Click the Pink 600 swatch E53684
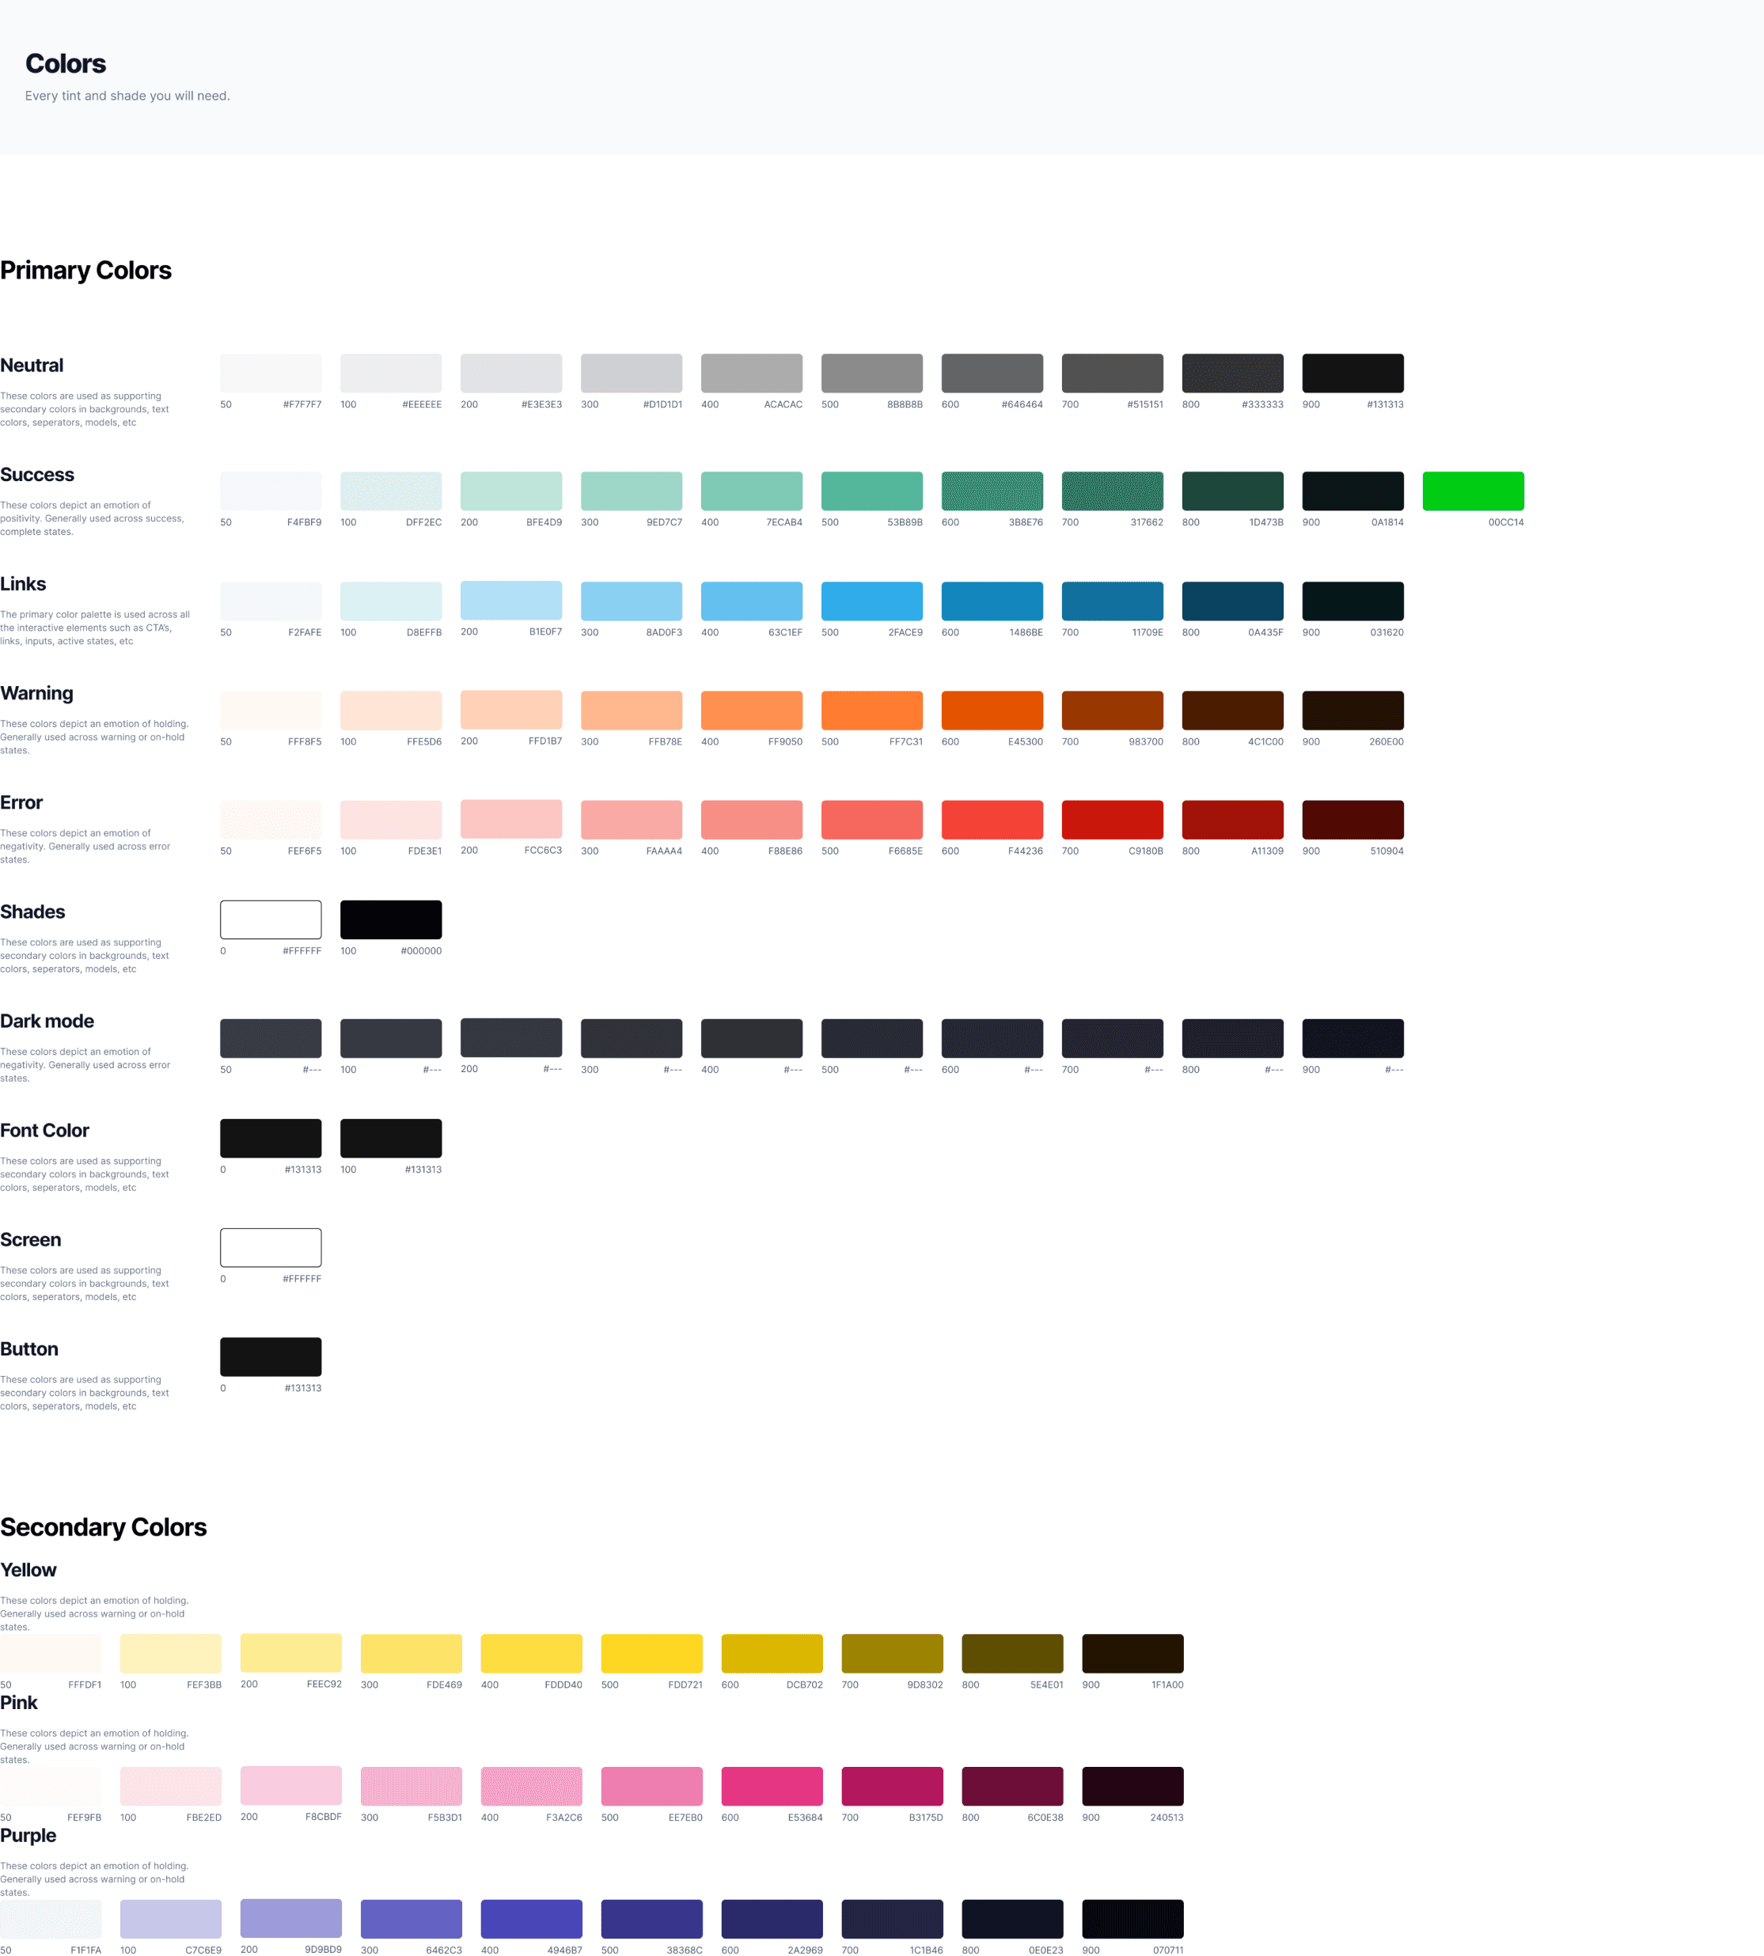 pyautogui.click(x=772, y=1785)
